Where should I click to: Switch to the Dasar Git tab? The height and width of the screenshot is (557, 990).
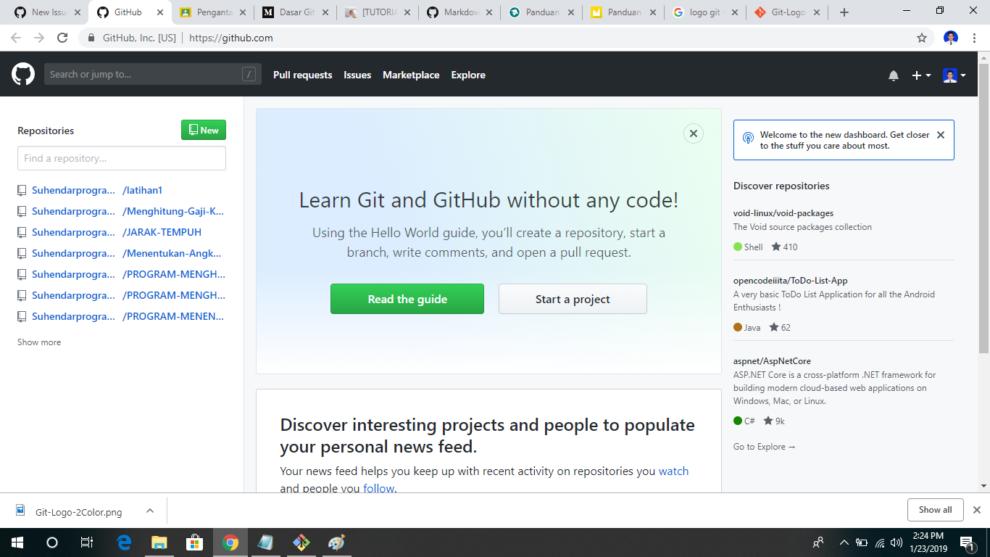point(295,12)
